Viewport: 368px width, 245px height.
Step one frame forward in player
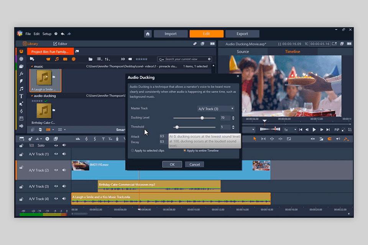pyautogui.click(x=321, y=130)
